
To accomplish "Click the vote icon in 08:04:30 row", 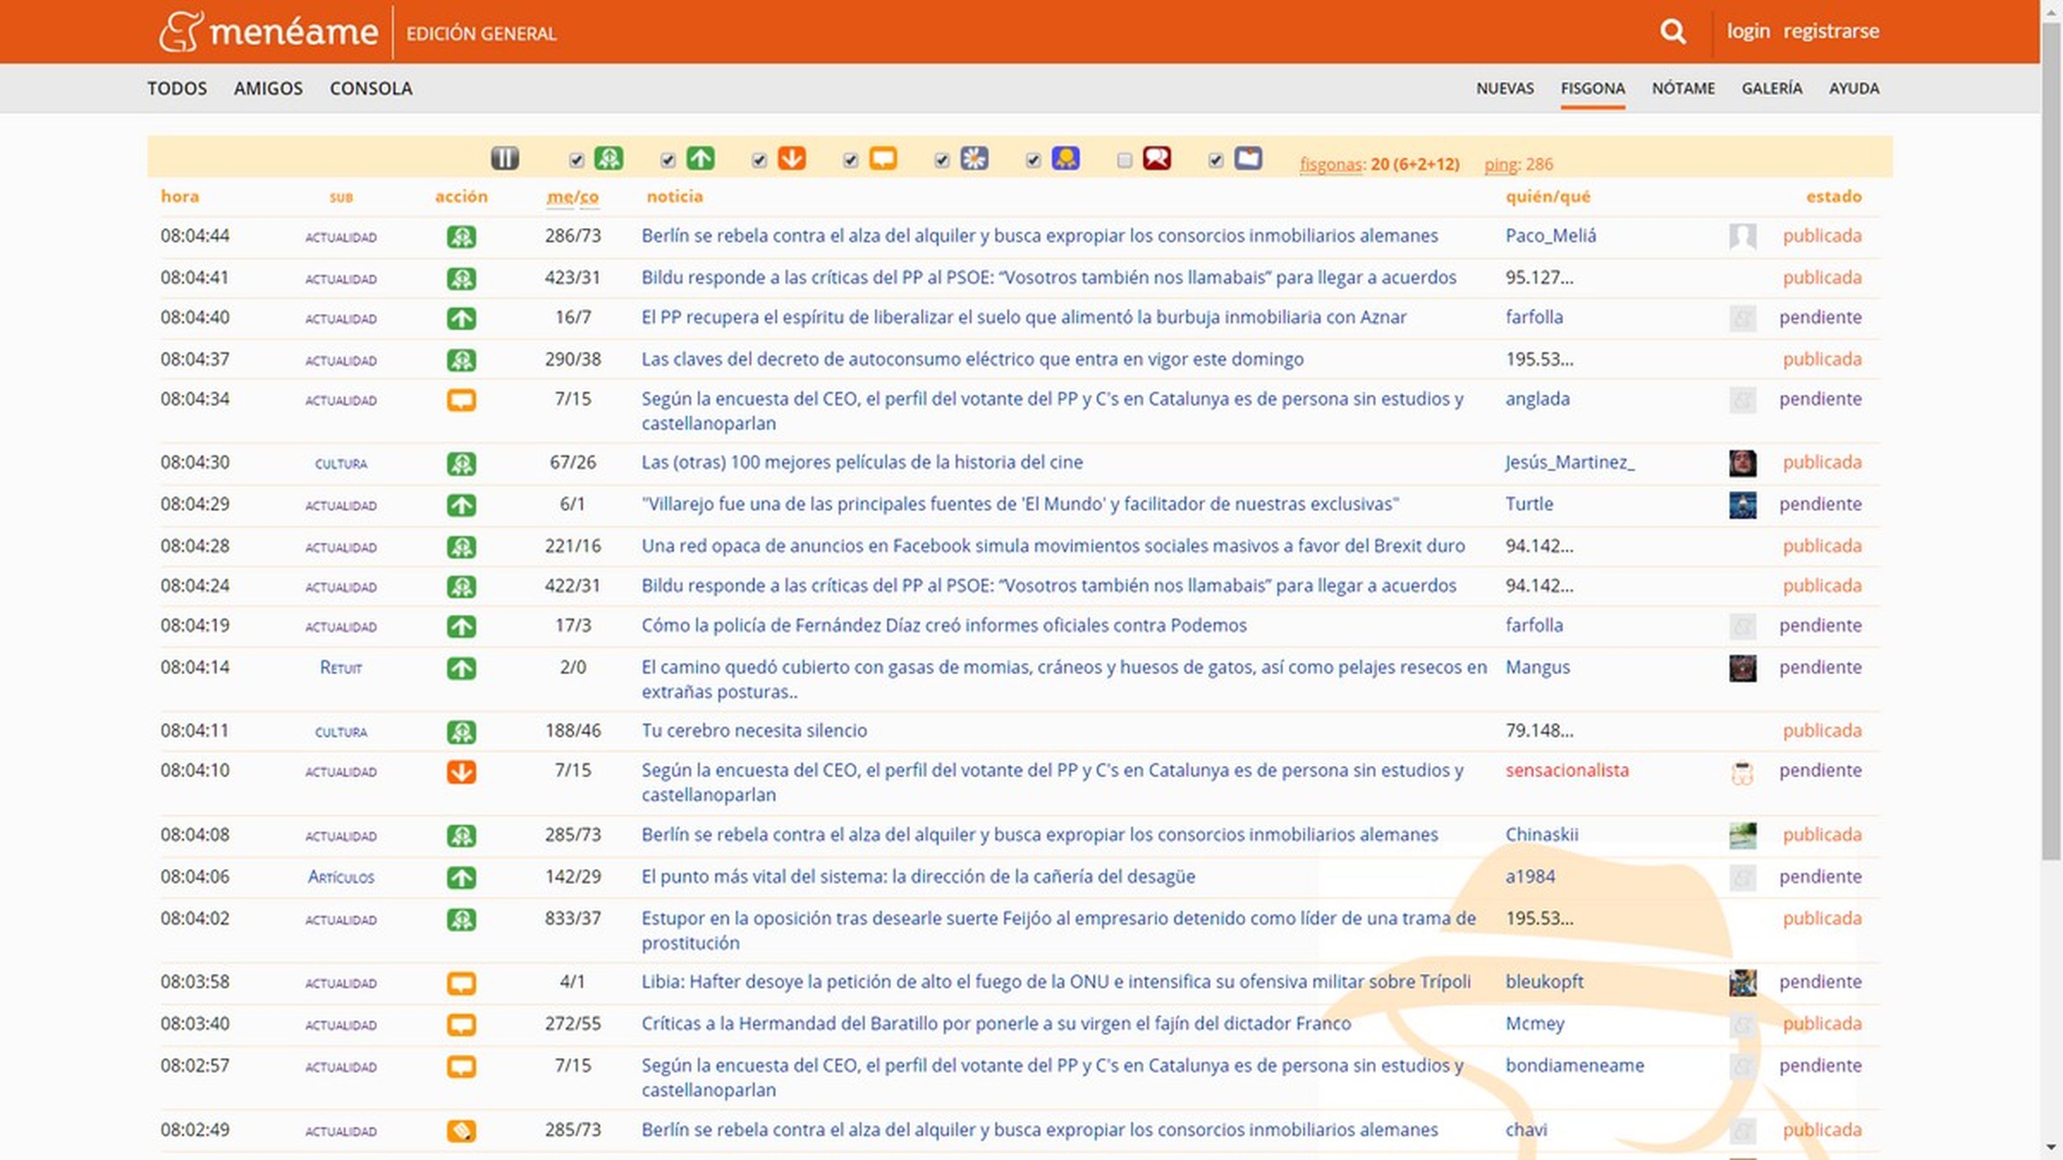I will point(461,463).
